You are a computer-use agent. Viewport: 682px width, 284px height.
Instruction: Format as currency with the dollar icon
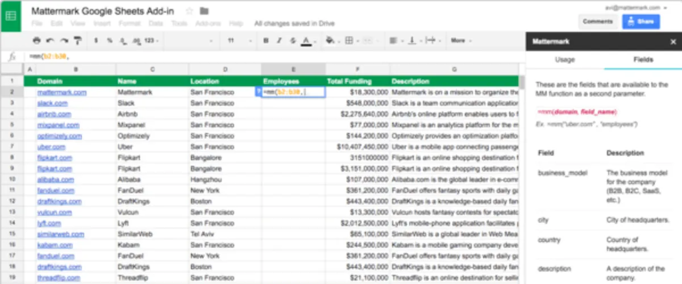click(95, 40)
